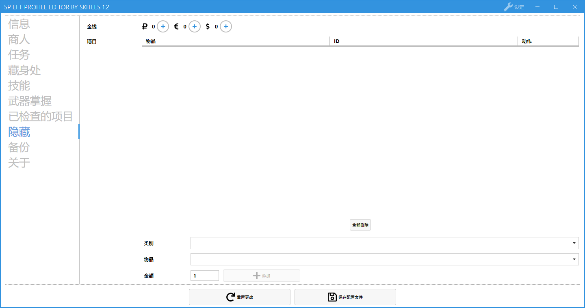The width and height of the screenshot is (585, 308).
Task: Open the 技能 skills tab
Action: [x=19, y=86]
